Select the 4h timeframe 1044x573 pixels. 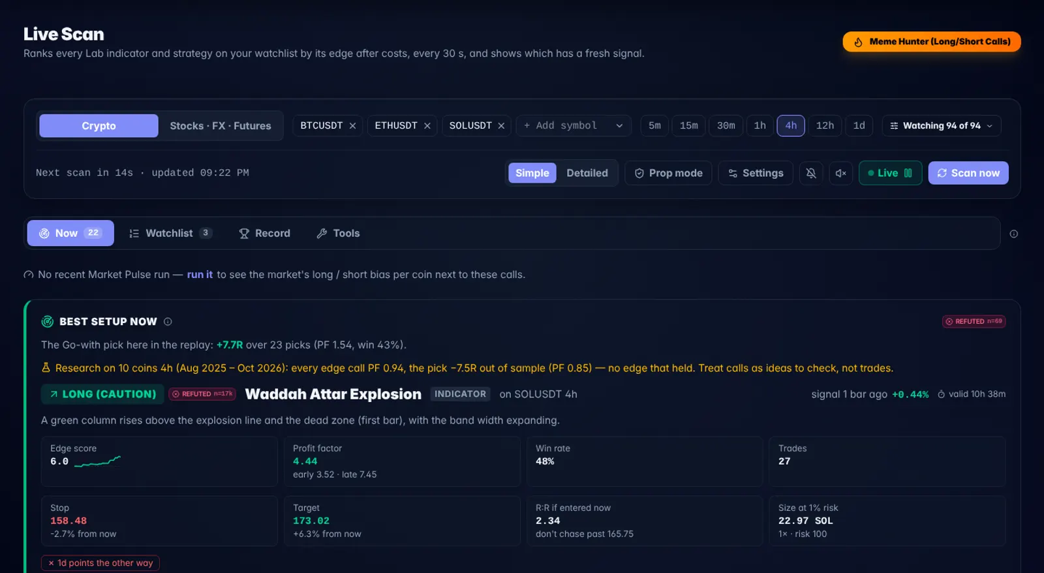(x=791, y=126)
